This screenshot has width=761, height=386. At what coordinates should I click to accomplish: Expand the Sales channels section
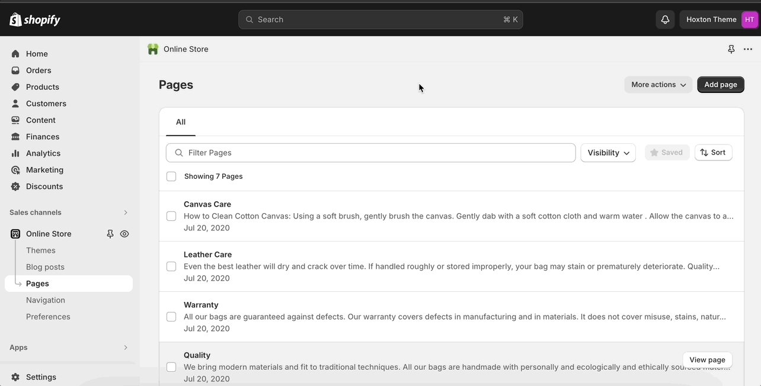(125, 213)
